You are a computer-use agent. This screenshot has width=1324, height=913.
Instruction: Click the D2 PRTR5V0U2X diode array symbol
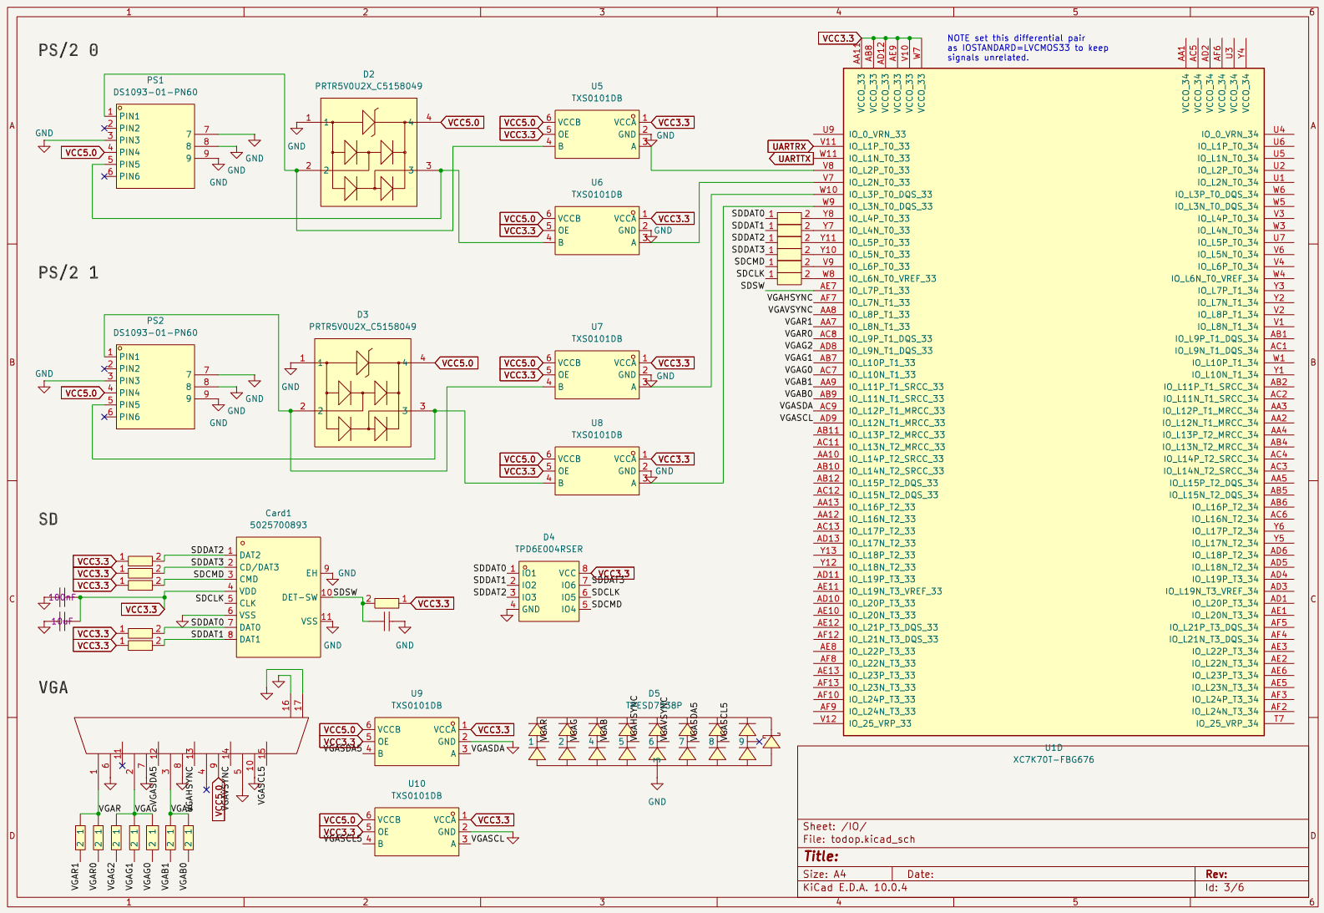coord(369,152)
